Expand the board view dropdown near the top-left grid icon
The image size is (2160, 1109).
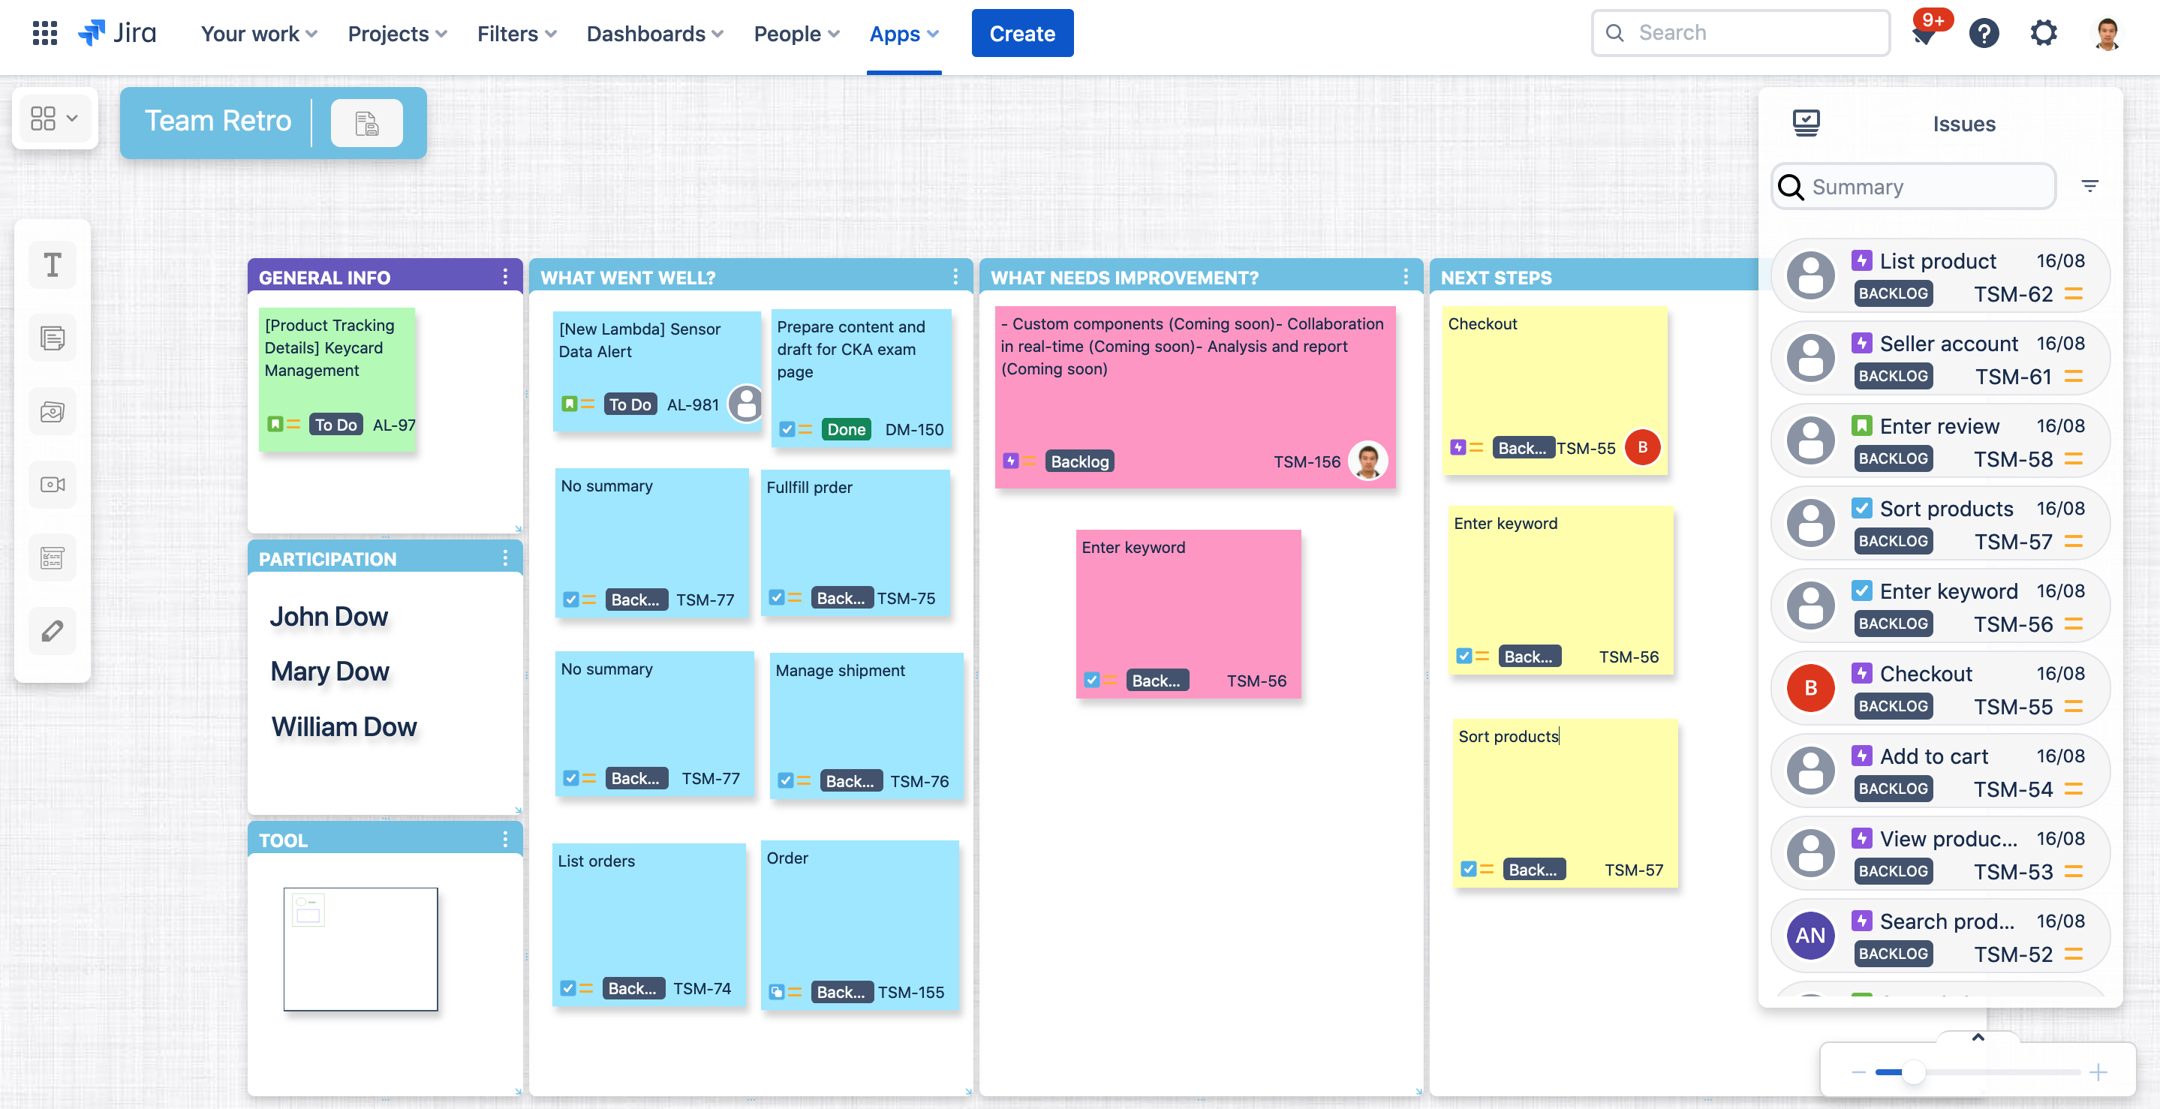[74, 119]
